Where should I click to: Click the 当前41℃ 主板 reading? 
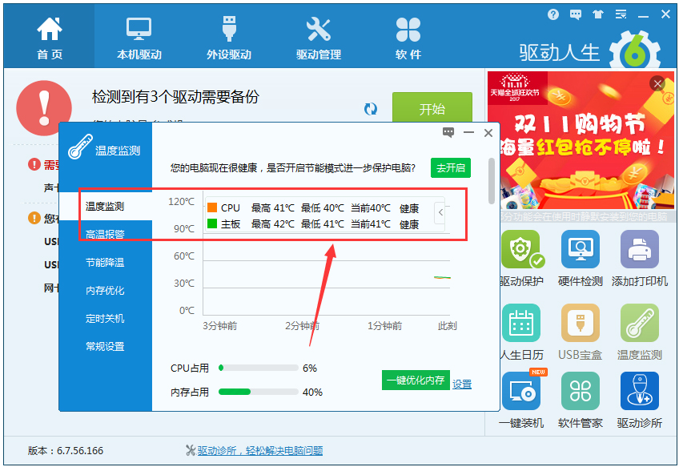click(x=371, y=224)
